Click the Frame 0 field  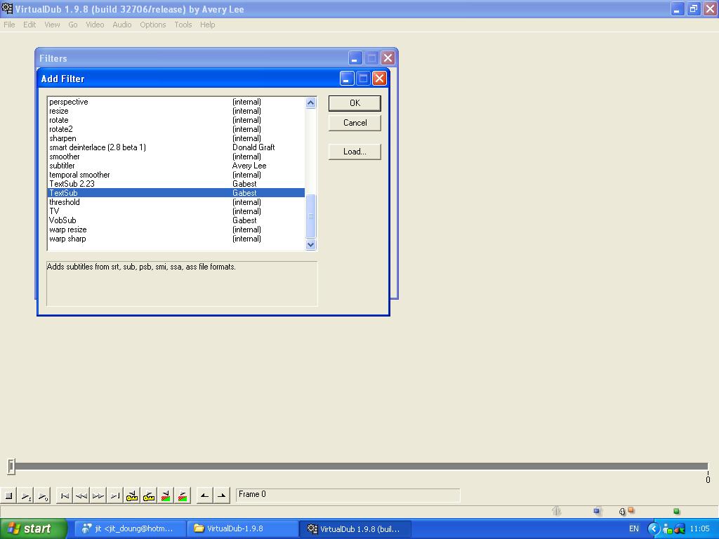(x=348, y=495)
